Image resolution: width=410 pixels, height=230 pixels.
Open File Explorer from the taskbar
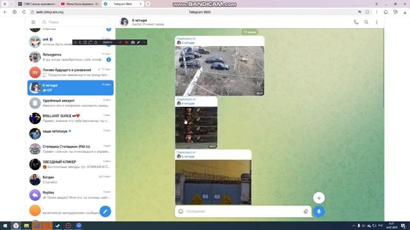coord(26,226)
